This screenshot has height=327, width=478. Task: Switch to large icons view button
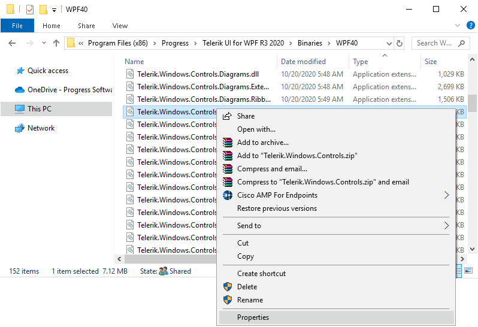(468, 271)
